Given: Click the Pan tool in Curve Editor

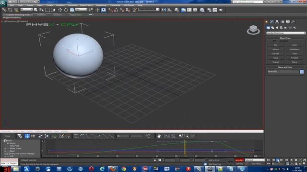Looking at the screenshot, I should 159,136.
